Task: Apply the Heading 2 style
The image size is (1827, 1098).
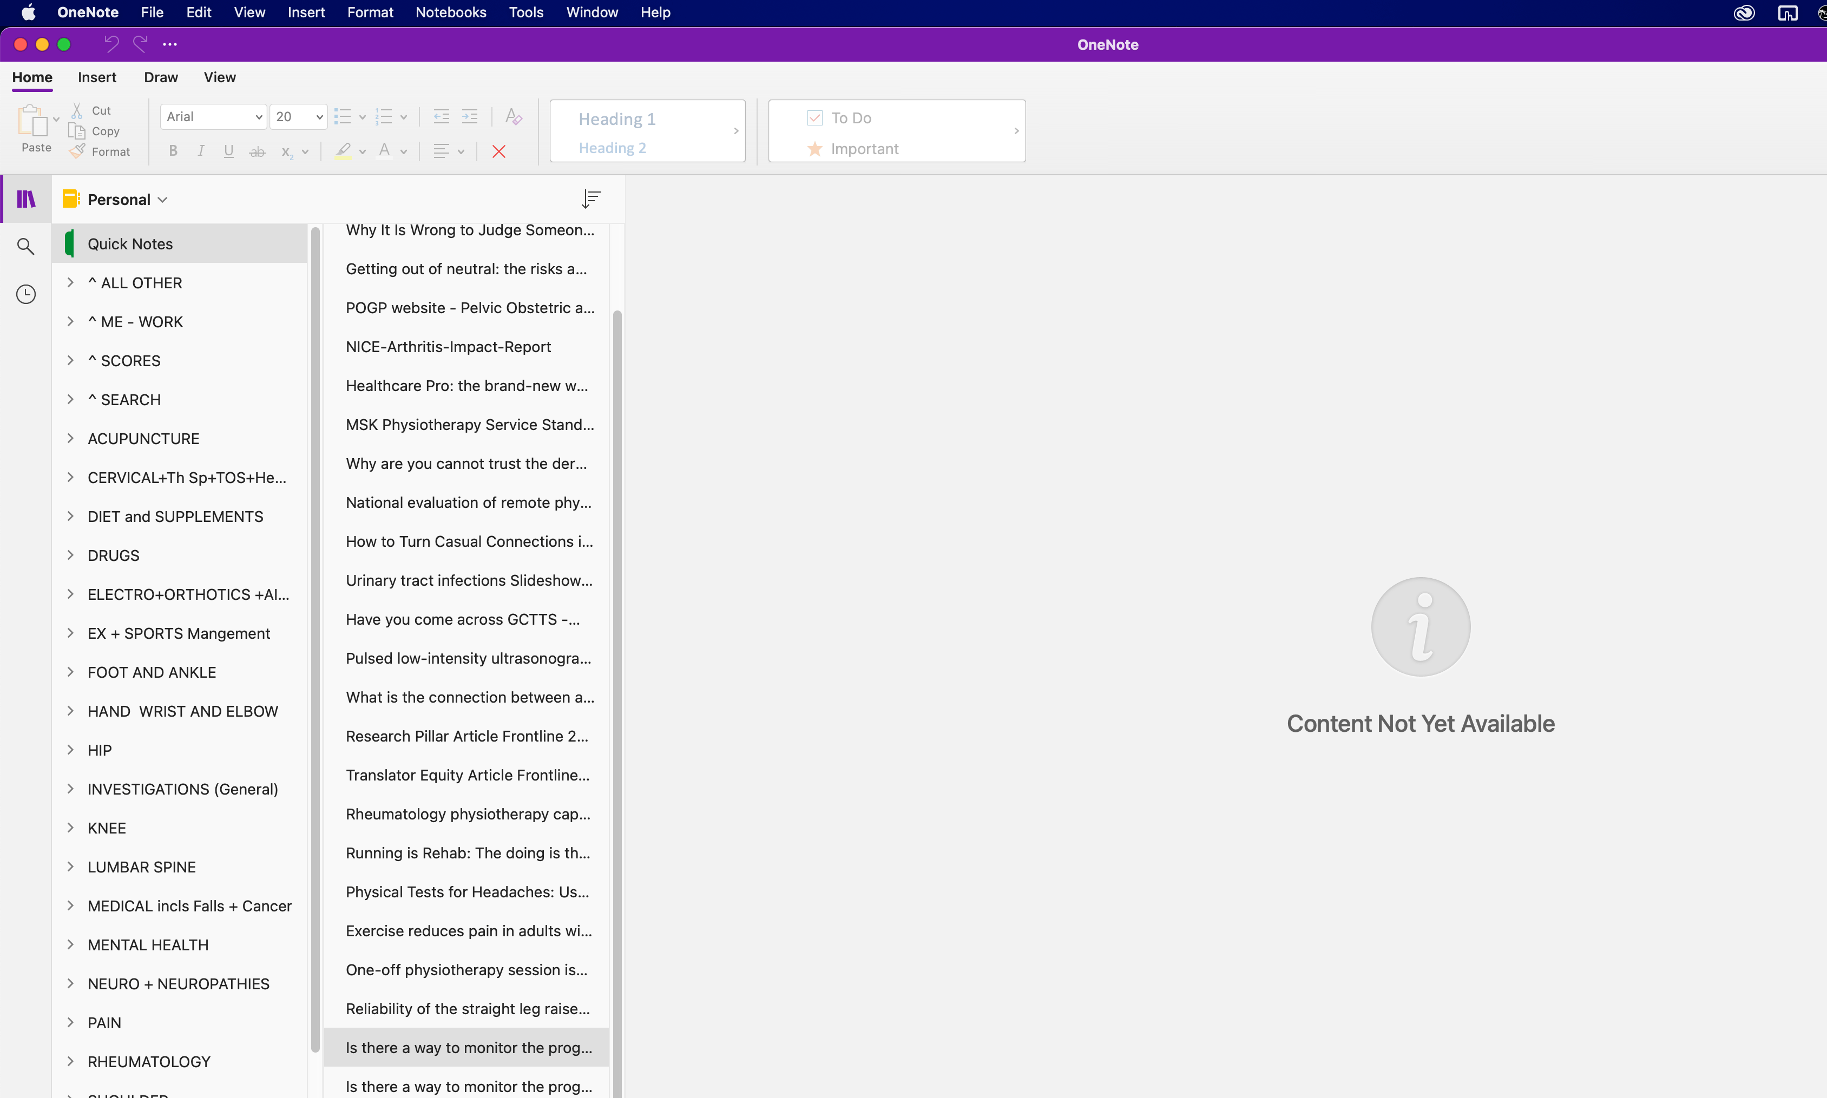Action: click(612, 148)
